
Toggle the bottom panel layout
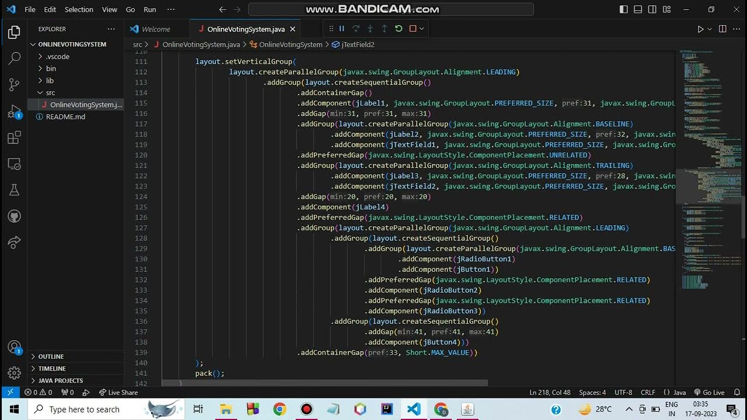click(x=638, y=9)
